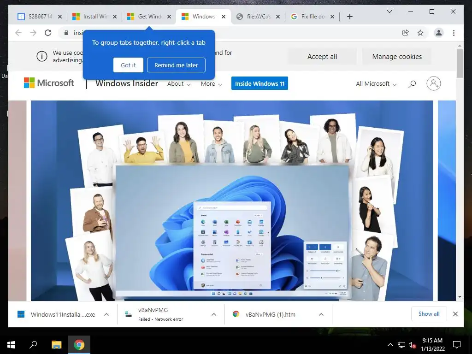Click Inside Windows 11 button
Screen dimensions: 472x354
pyautogui.click(x=260, y=83)
